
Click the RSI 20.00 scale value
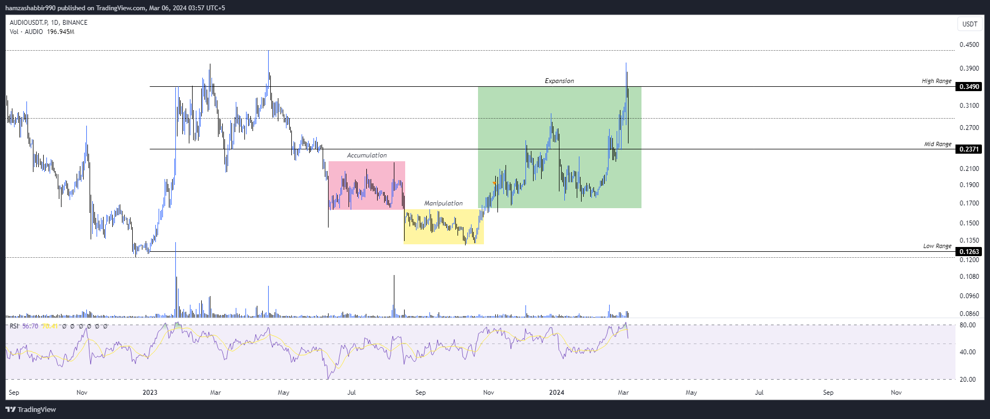point(968,380)
